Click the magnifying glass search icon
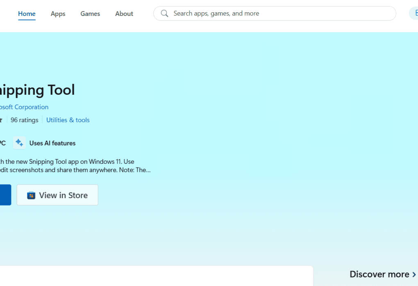This screenshot has height=286, width=418. (164, 13)
